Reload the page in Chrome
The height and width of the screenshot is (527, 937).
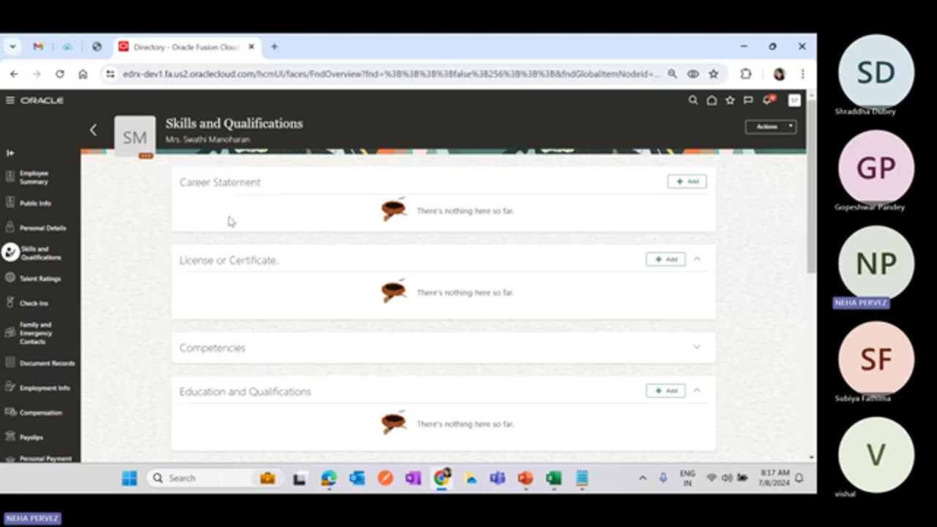(60, 74)
